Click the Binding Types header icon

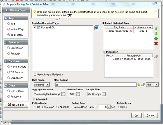(7, 10)
